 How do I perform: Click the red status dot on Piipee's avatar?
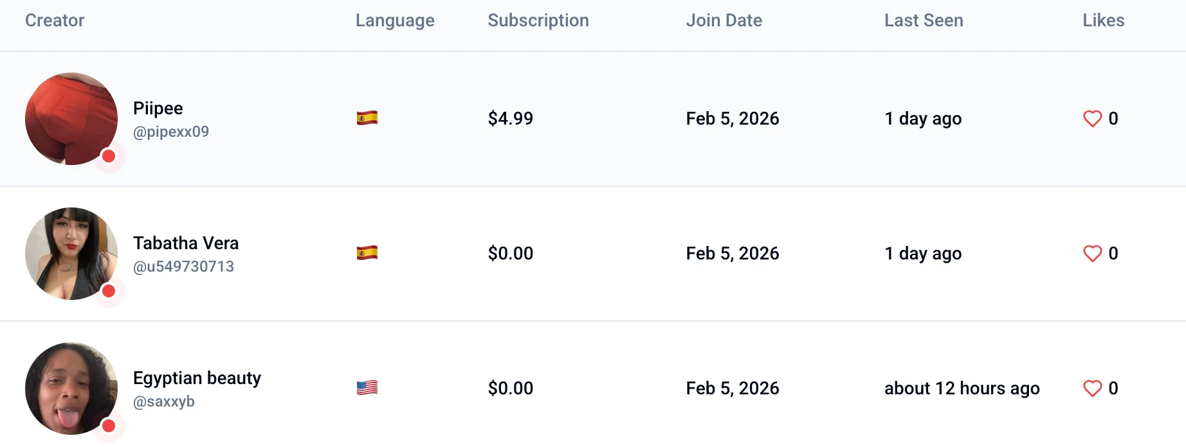click(109, 156)
